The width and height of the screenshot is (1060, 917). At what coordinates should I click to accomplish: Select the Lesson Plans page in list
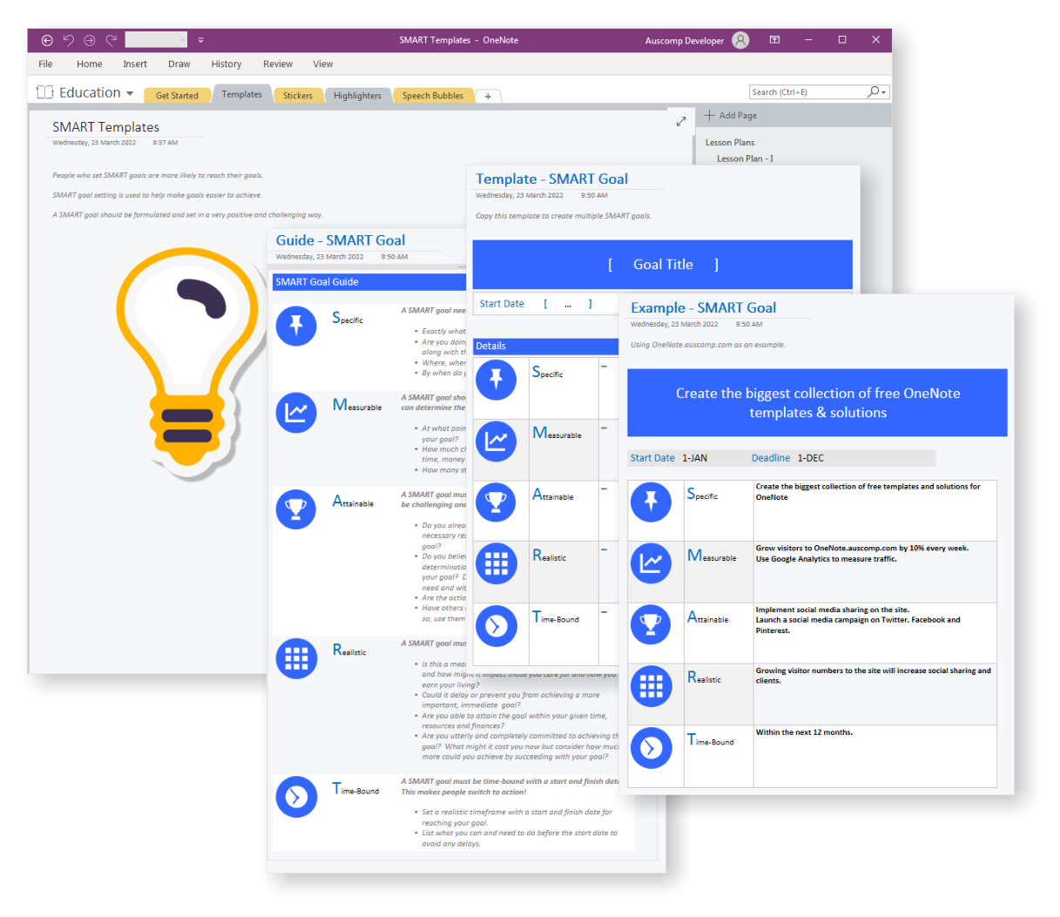coord(730,143)
